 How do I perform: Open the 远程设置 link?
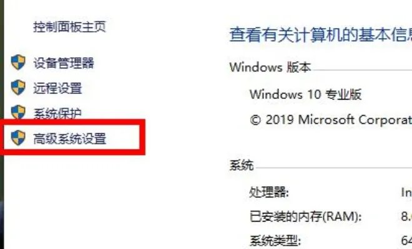click(57, 88)
